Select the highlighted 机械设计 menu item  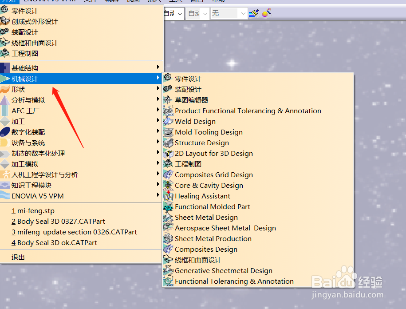80,79
